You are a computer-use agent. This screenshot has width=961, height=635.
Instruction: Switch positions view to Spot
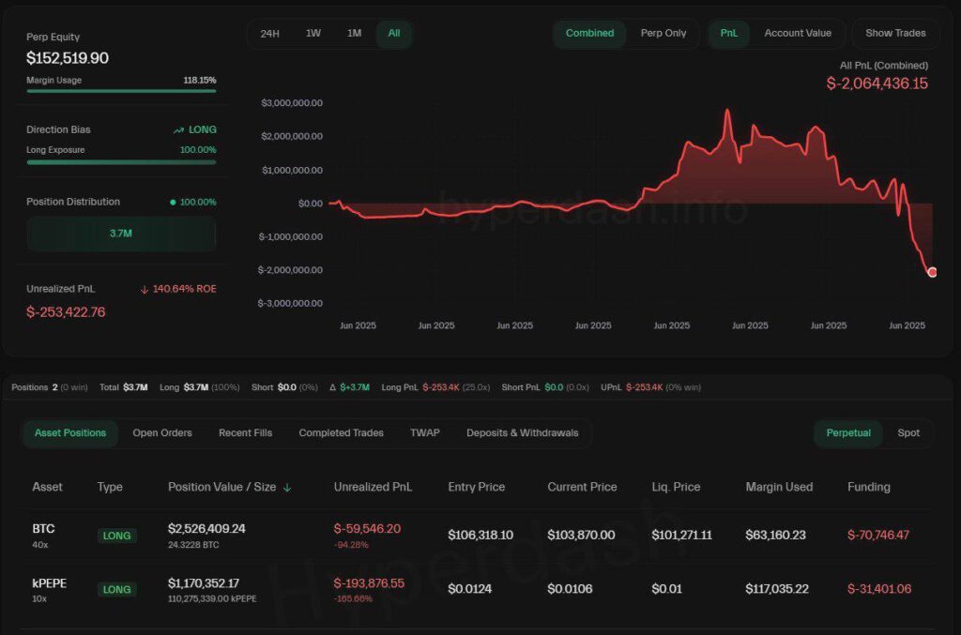908,433
